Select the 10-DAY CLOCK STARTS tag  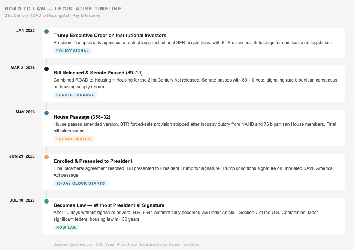point(81,183)
